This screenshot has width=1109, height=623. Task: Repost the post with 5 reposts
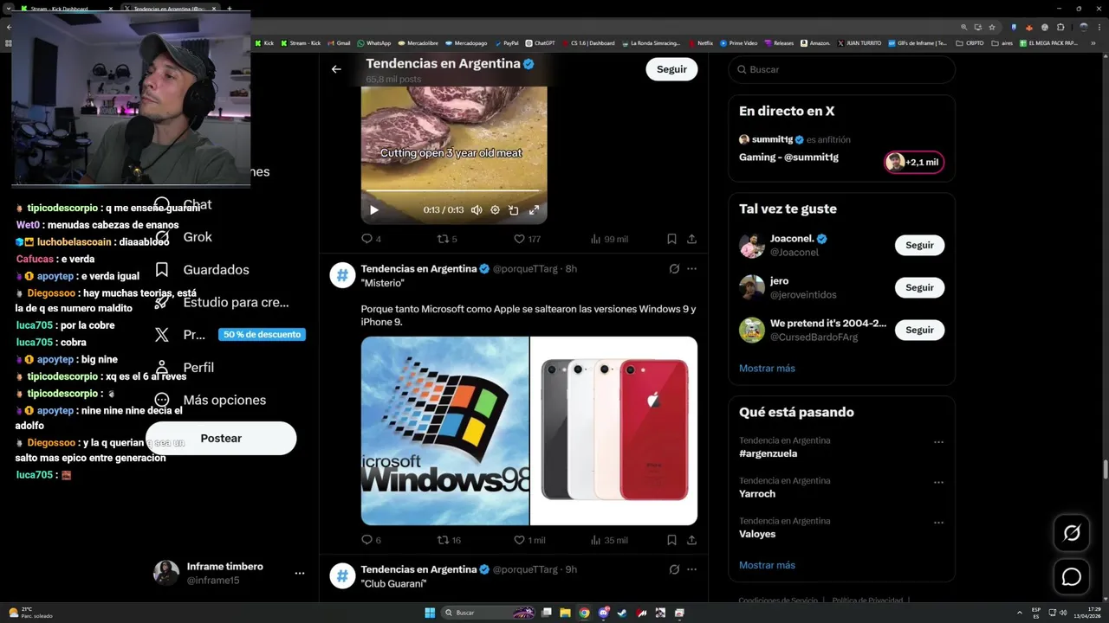click(447, 239)
